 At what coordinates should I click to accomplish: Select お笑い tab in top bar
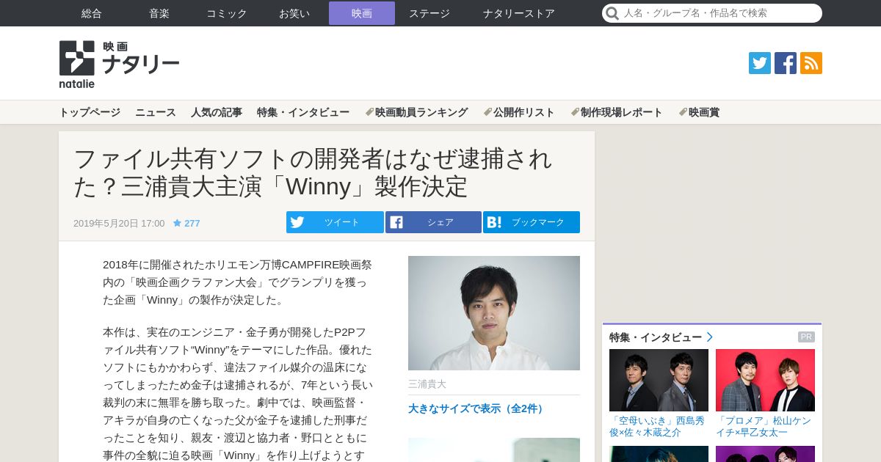(x=294, y=13)
